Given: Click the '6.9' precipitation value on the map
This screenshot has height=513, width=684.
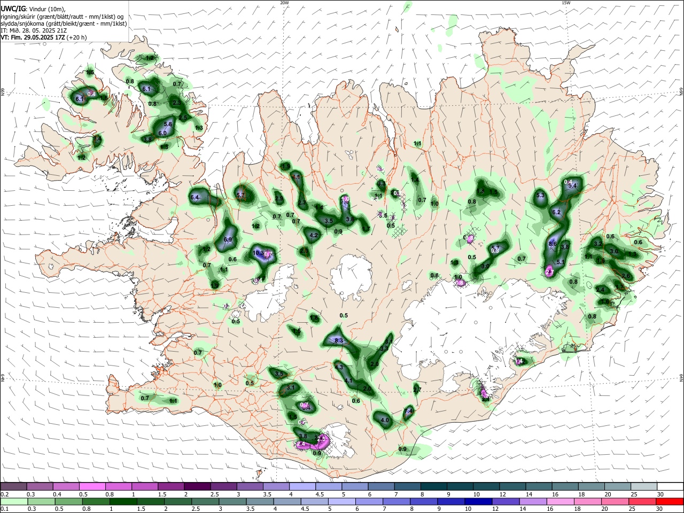Looking at the screenshot, I should click(228, 239).
